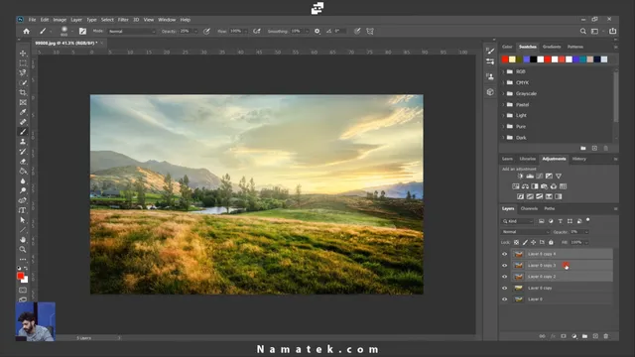Switch to the Channels tab
635x357 pixels.
[x=529, y=208]
